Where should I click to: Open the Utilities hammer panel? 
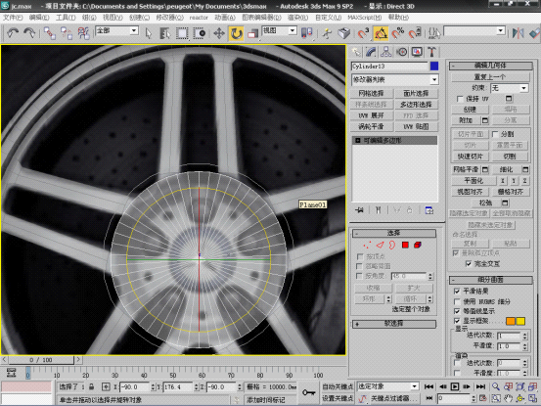point(432,52)
